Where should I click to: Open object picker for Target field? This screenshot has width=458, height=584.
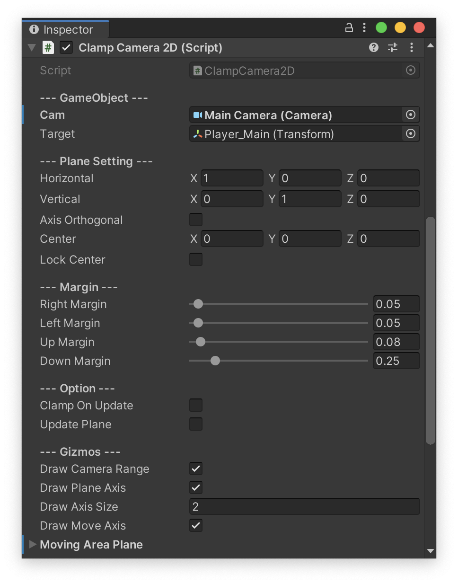pyautogui.click(x=411, y=134)
